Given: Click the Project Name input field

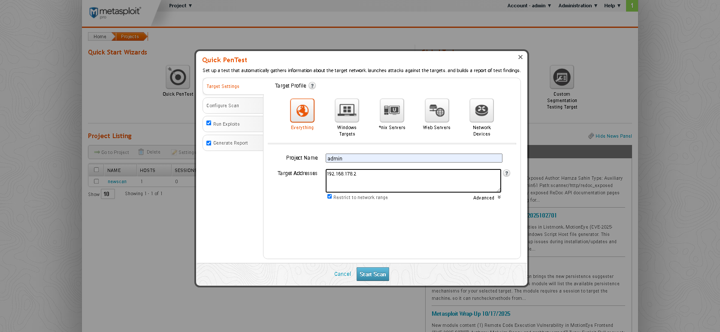Looking at the screenshot, I should pos(414,158).
